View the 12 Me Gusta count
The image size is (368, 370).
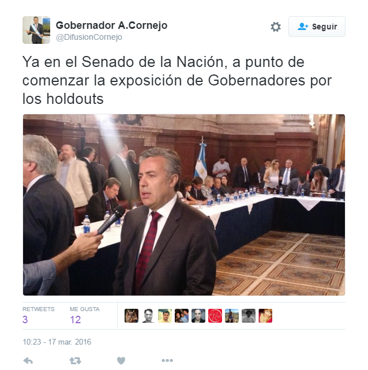(75, 320)
